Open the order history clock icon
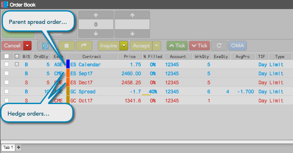The image size is (293, 153). (45, 46)
